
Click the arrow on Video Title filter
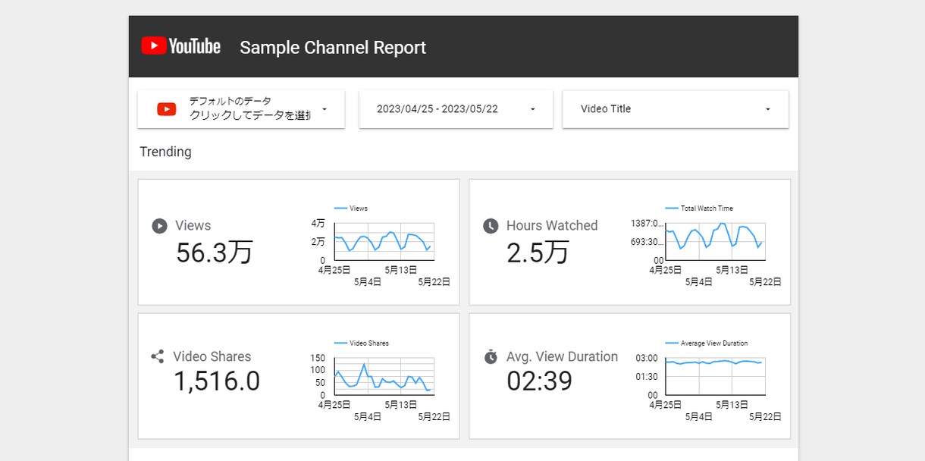[x=767, y=109]
